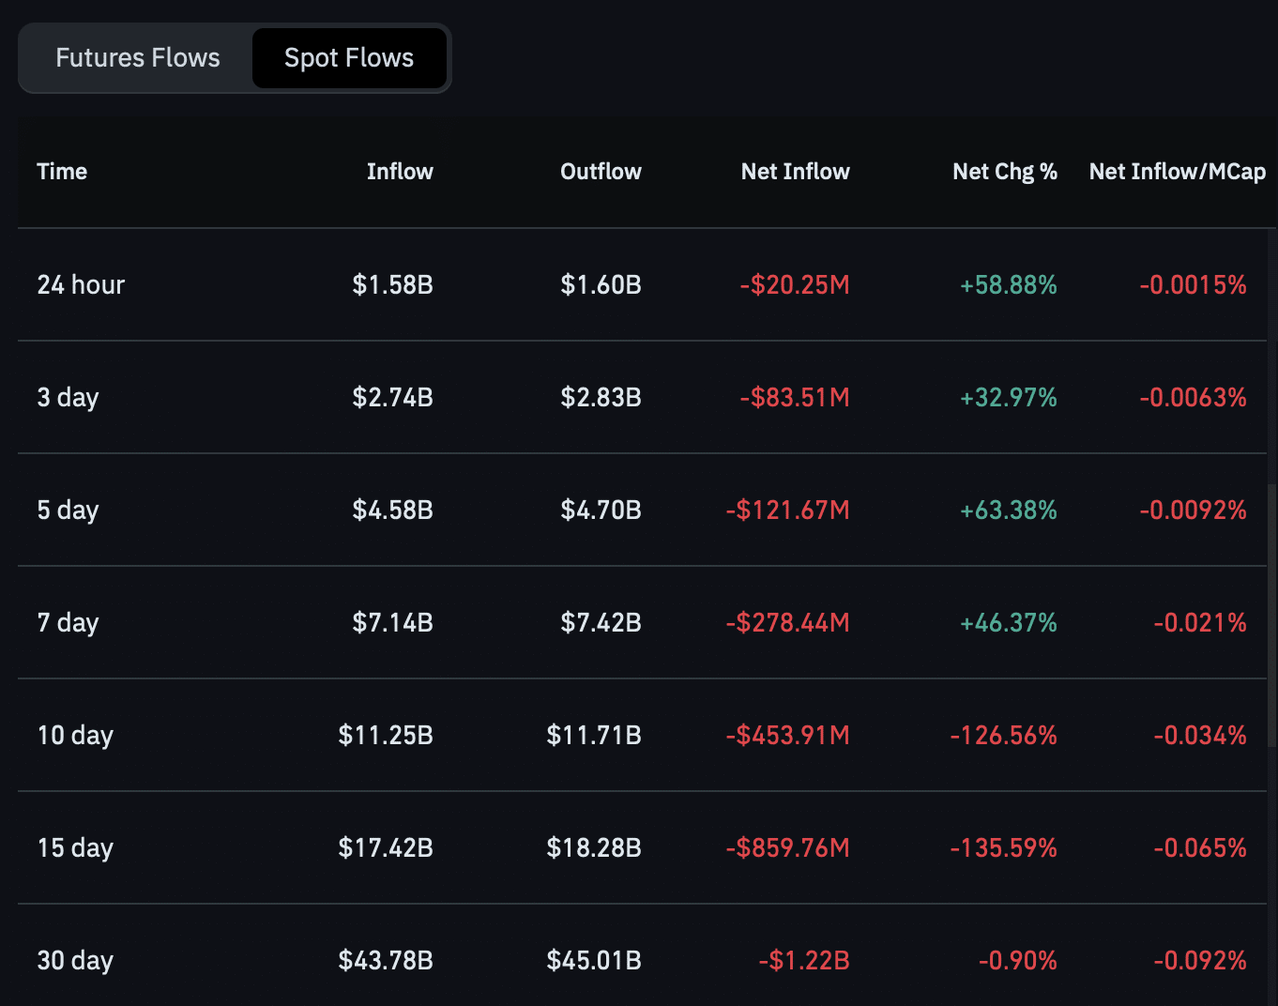Click the -$83.51M net inflow value
This screenshot has width=1278, height=1006.
pos(795,397)
